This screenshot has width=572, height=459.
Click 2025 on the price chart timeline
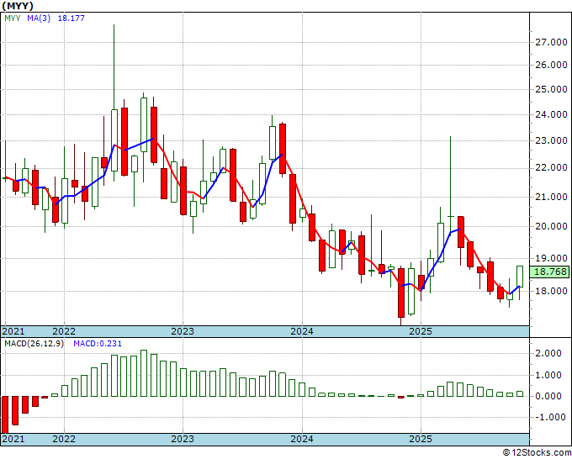click(421, 331)
